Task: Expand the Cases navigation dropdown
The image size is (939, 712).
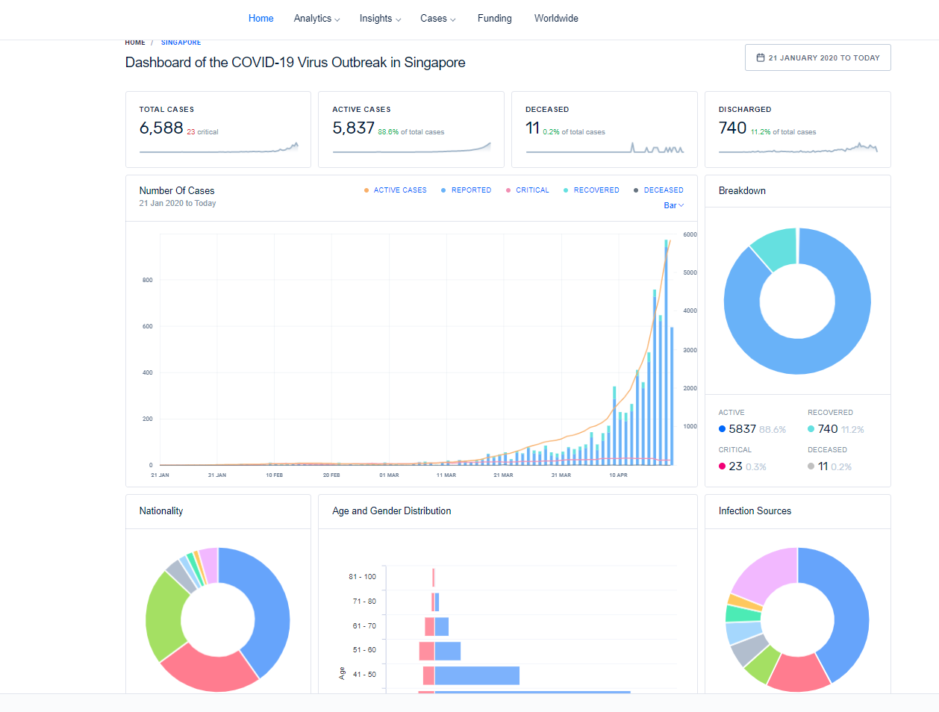Action: [437, 19]
